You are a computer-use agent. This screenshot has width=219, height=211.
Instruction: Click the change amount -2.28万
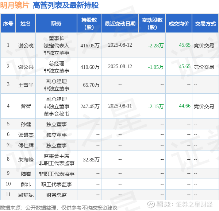[x=156, y=46]
